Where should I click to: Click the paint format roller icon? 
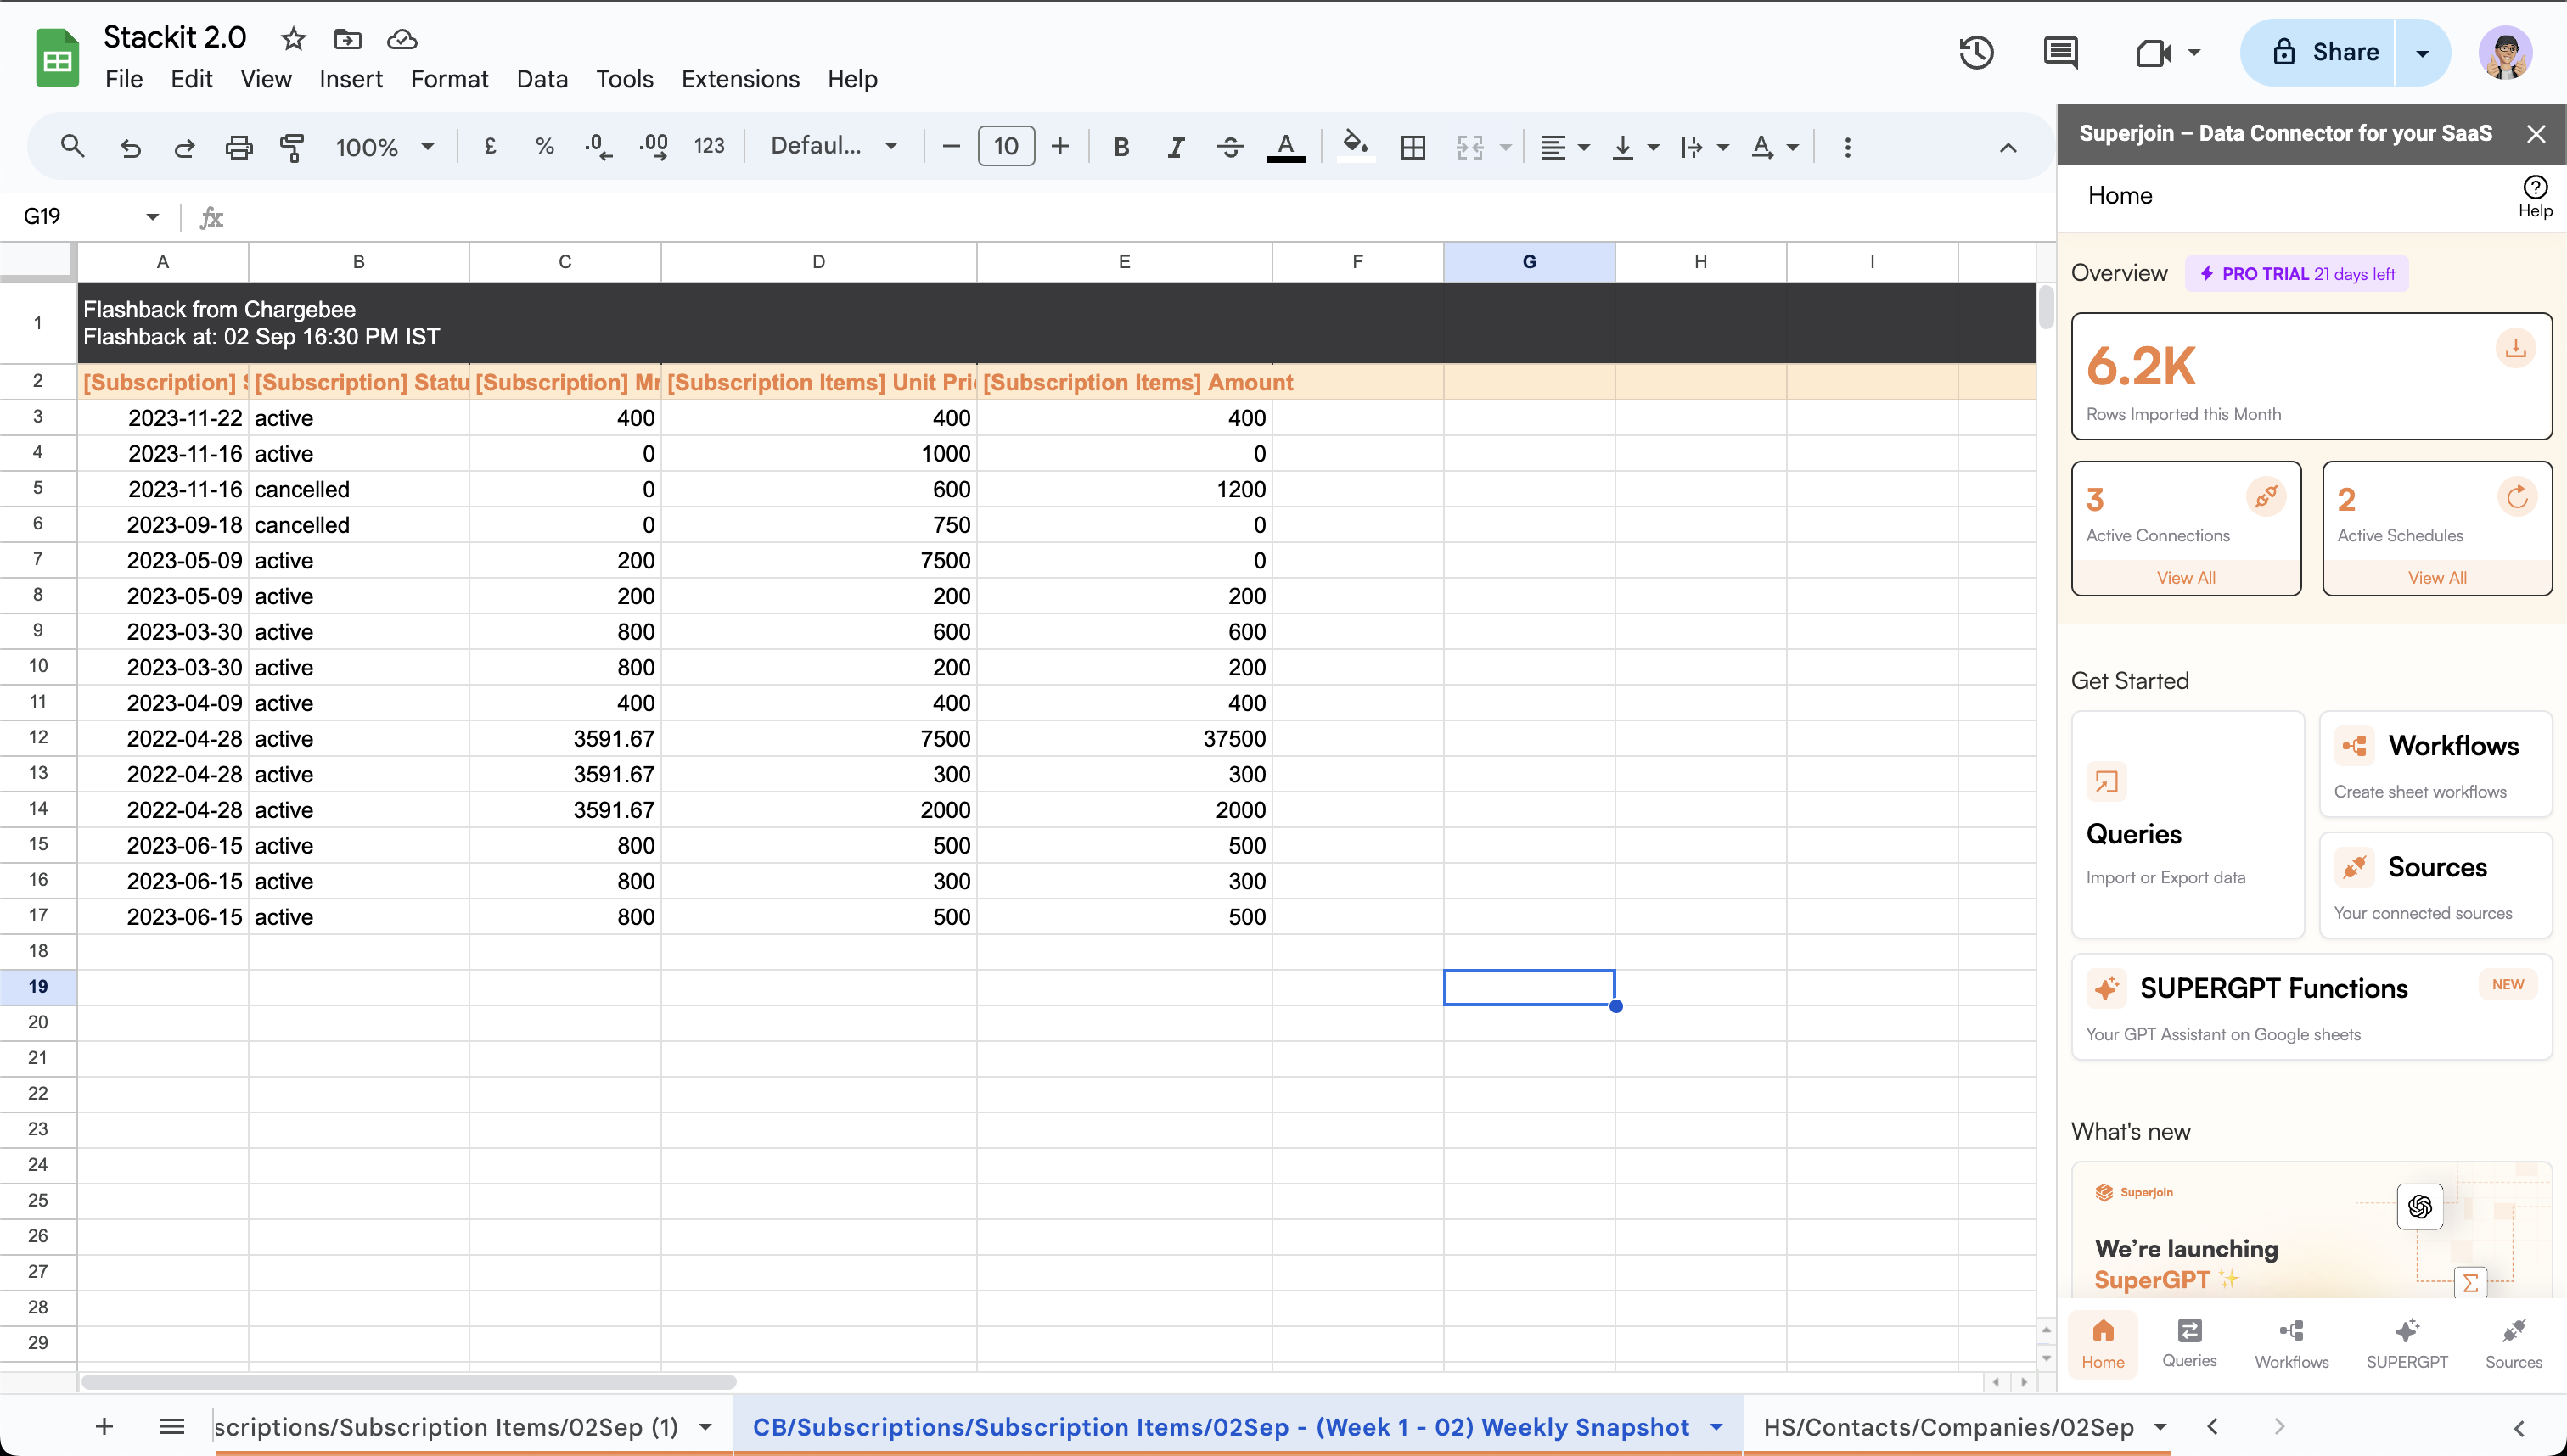pyautogui.click(x=292, y=148)
